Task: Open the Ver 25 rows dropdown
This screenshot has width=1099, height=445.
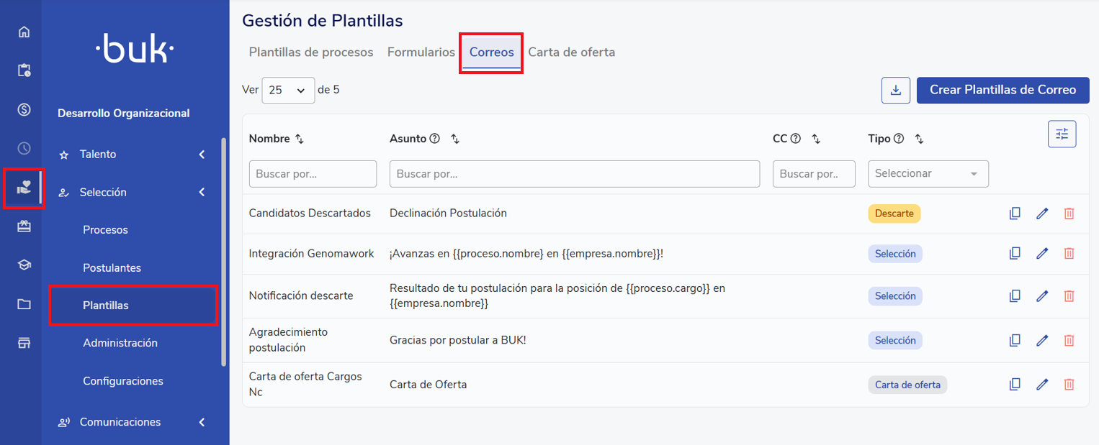Action: pyautogui.click(x=288, y=91)
